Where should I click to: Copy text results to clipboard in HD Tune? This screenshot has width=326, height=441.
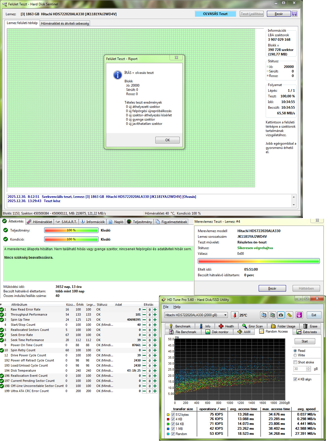pos(264,315)
